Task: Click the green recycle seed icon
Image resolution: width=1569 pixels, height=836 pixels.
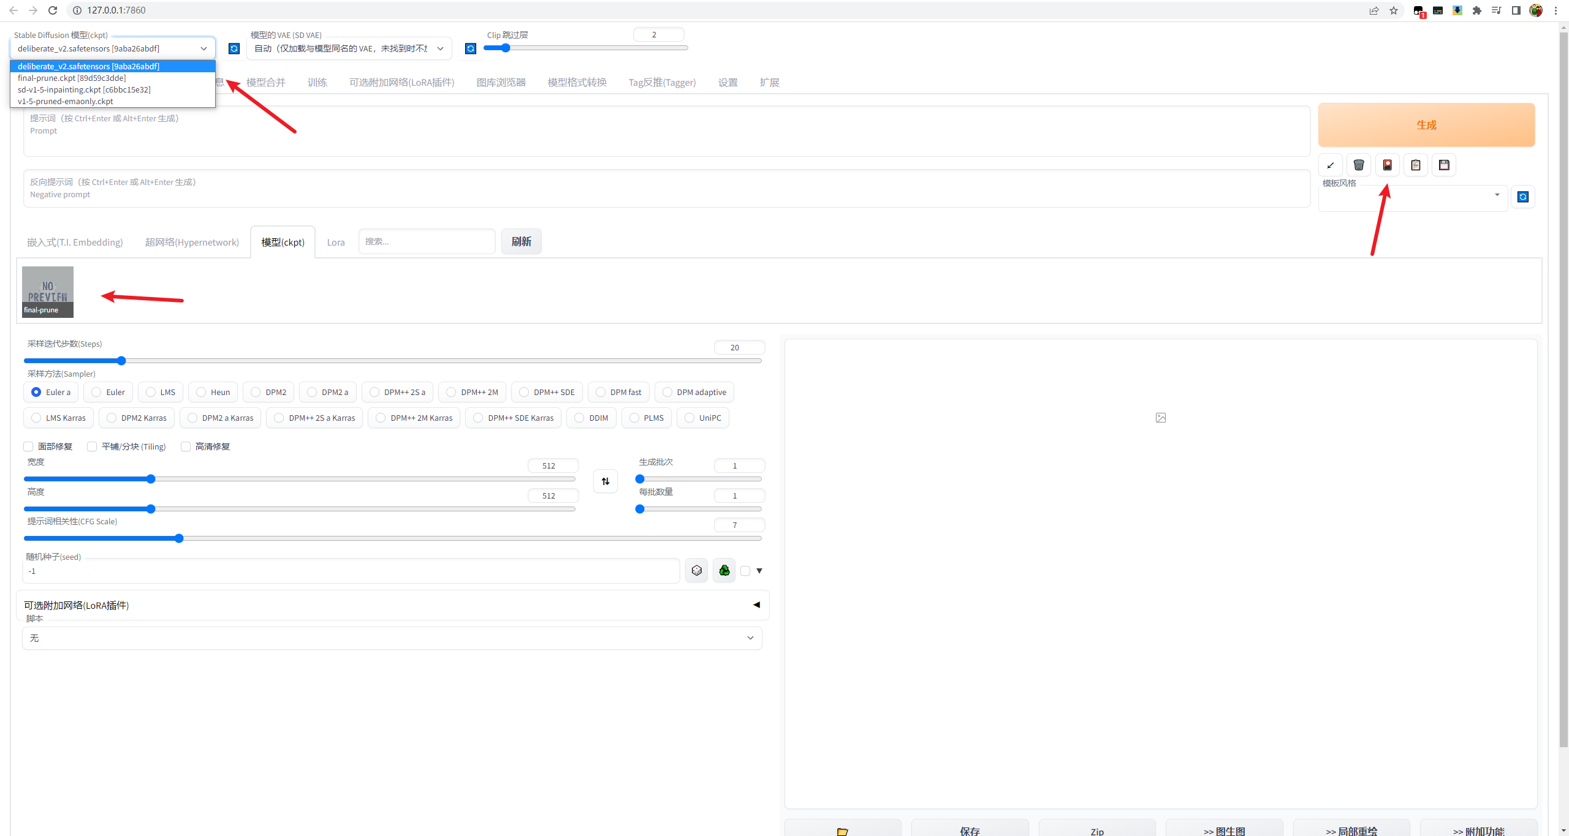Action: 724,570
